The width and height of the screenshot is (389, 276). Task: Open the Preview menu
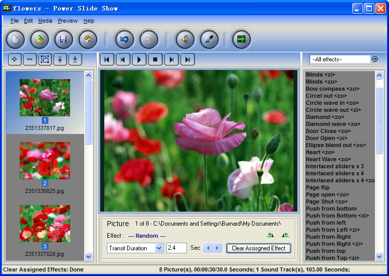click(68, 21)
